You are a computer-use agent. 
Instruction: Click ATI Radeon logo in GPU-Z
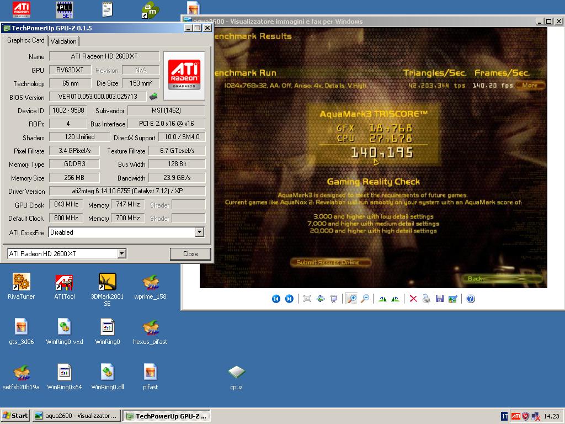point(184,76)
